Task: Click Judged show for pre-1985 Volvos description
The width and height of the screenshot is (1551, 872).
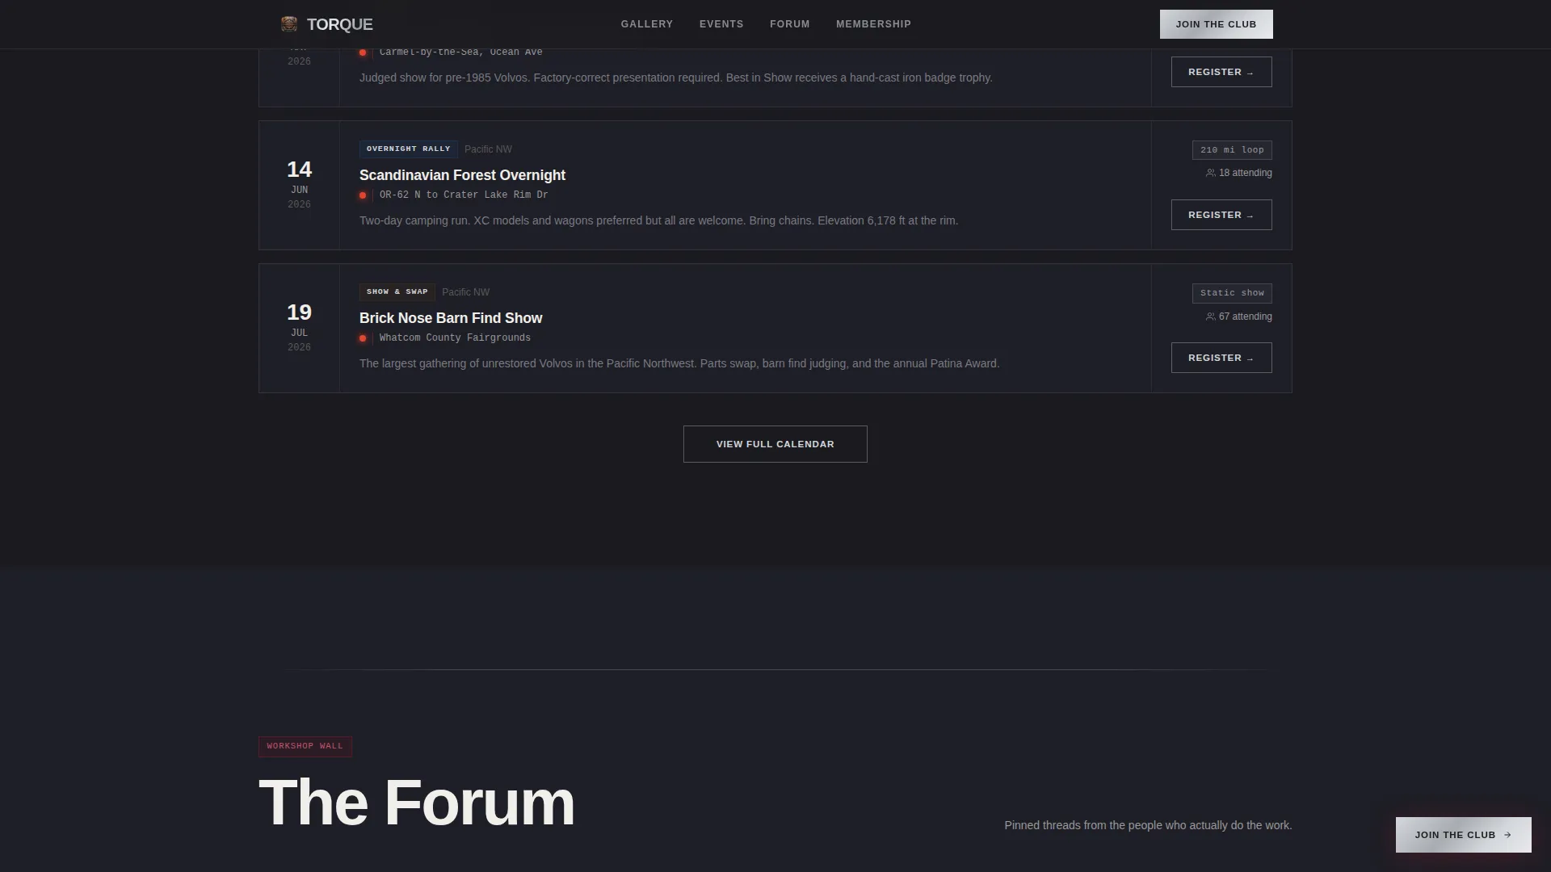Action: (x=676, y=78)
